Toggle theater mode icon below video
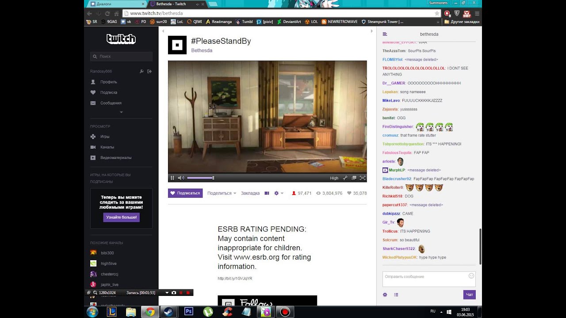The image size is (566, 318). [x=267, y=193]
